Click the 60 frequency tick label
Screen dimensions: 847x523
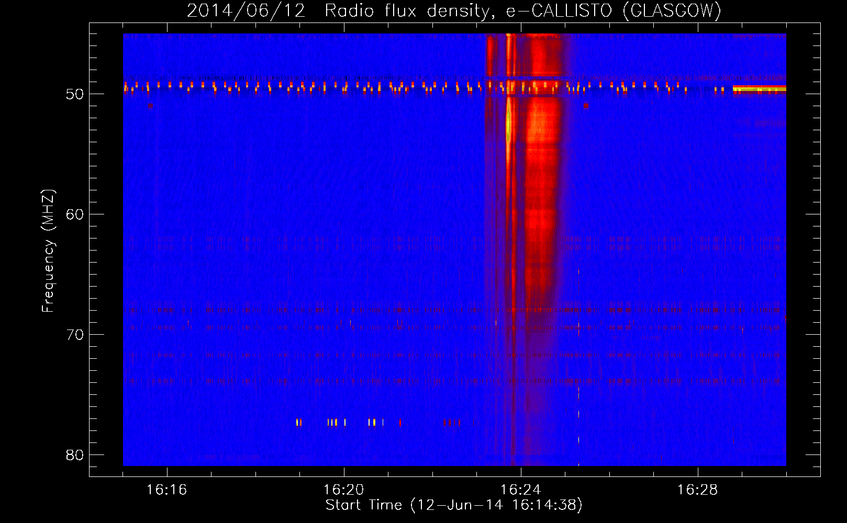pos(75,214)
